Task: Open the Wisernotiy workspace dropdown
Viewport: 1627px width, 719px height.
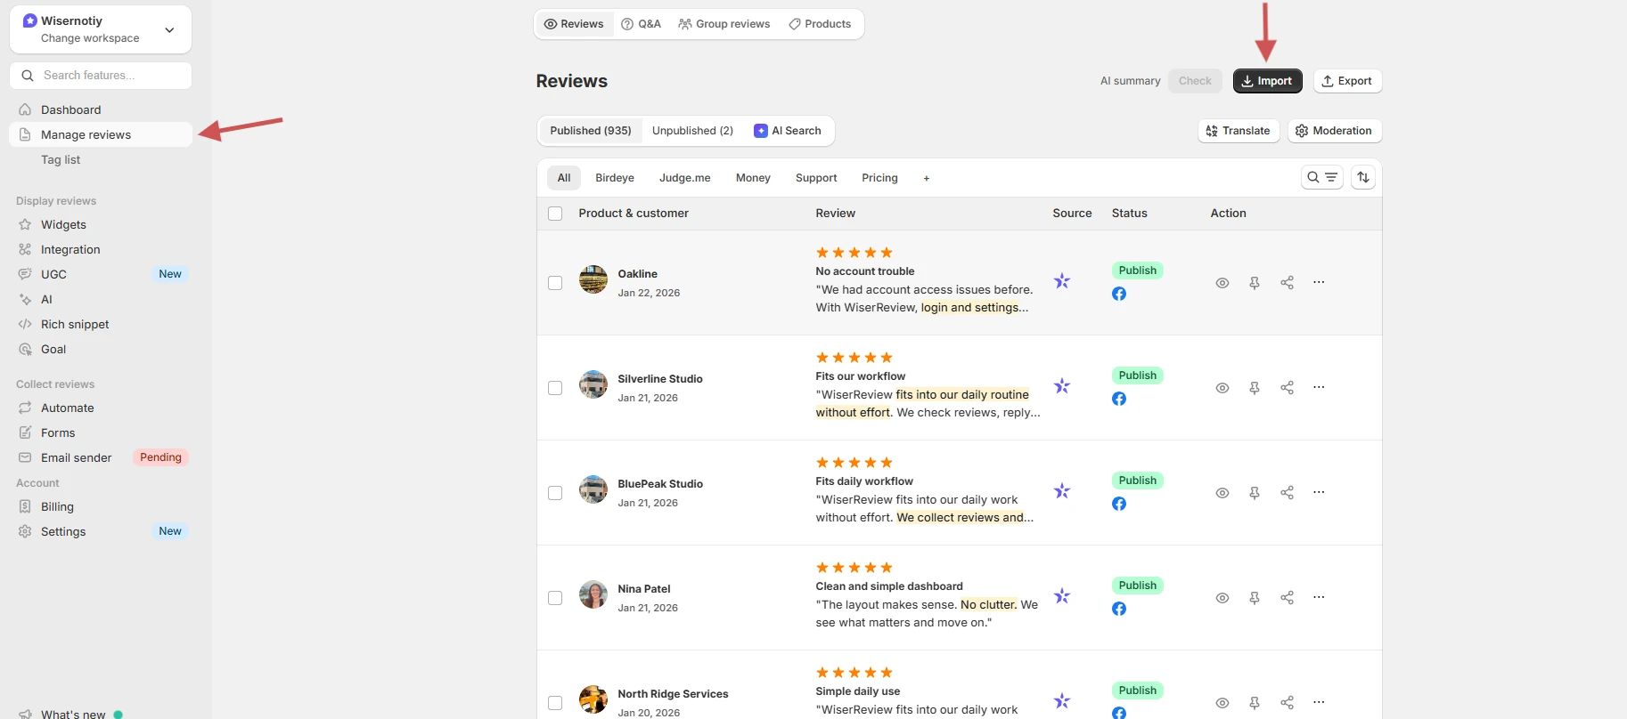Action: point(101,29)
